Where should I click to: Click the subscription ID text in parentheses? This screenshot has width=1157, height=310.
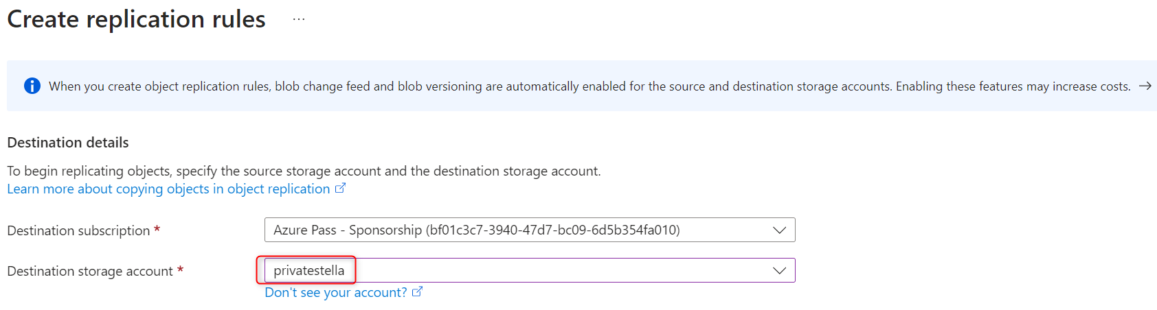(552, 230)
